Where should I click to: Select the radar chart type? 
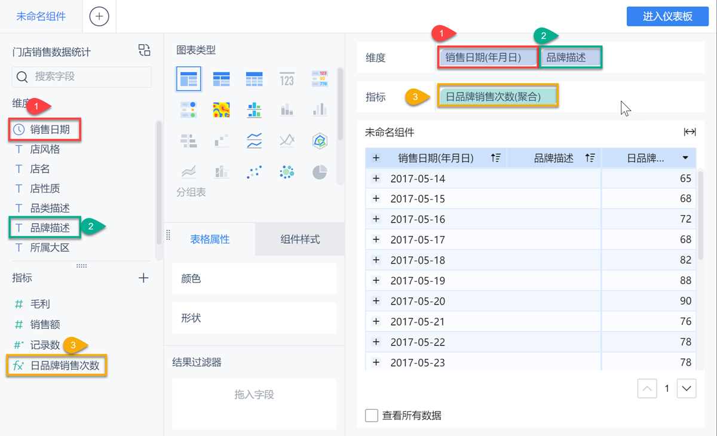click(x=320, y=141)
